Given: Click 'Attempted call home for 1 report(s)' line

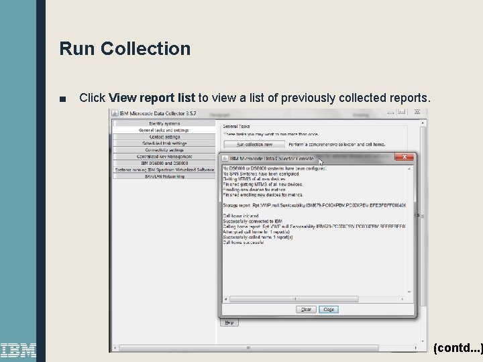Looking at the screenshot, I should tap(256, 232).
